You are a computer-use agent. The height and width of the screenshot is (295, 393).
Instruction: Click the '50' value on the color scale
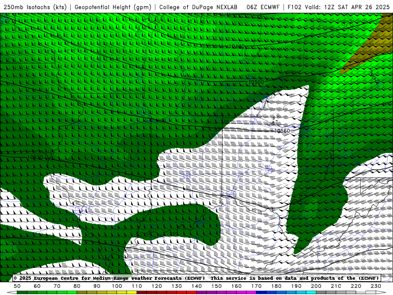coord(17,286)
